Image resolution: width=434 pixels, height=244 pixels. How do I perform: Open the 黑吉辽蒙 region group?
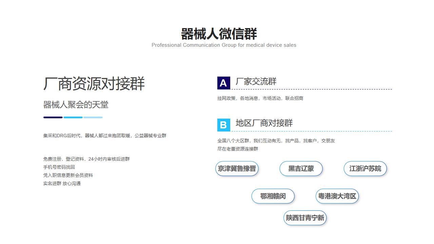301,168
